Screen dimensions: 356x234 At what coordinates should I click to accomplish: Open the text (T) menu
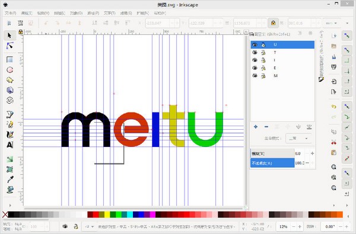[x=109, y=13]
